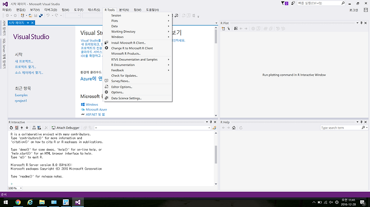Click the Action Center notification icon
This screenshot has width=370, height=207.
[362, 202]
